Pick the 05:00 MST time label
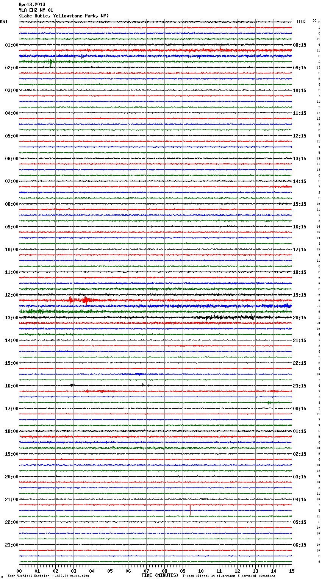The height and width of the screenshot is (581, 322). (11, 136)
